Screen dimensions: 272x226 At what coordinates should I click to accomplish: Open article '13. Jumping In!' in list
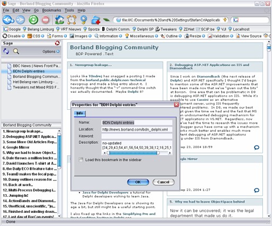(15, 195)
